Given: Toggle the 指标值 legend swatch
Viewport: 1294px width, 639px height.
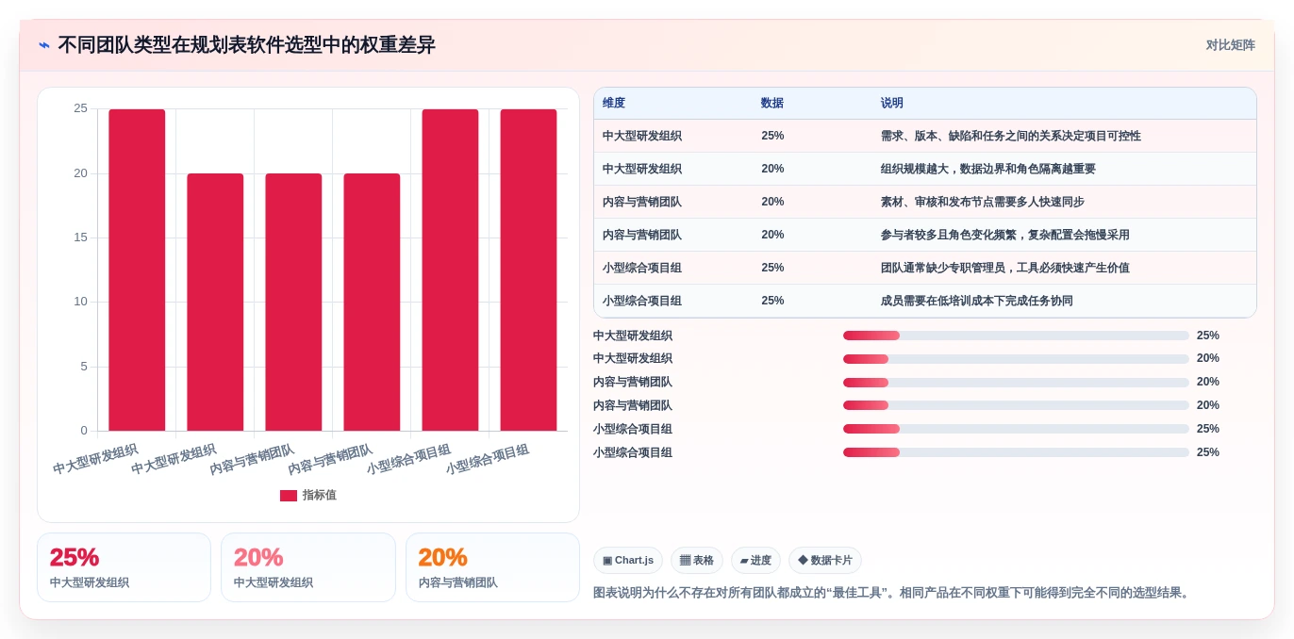Looking at the screenshot, I should pyautogui.click(x=289, y=496).
